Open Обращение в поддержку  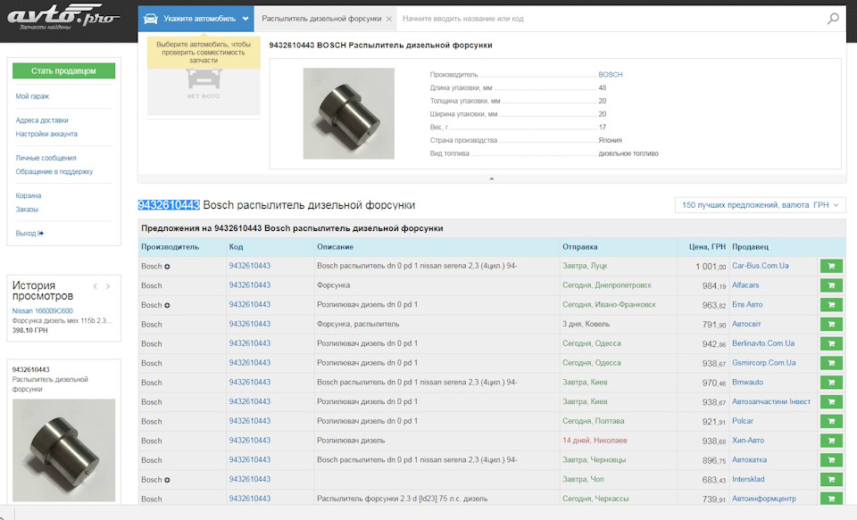tap(54, 171)
